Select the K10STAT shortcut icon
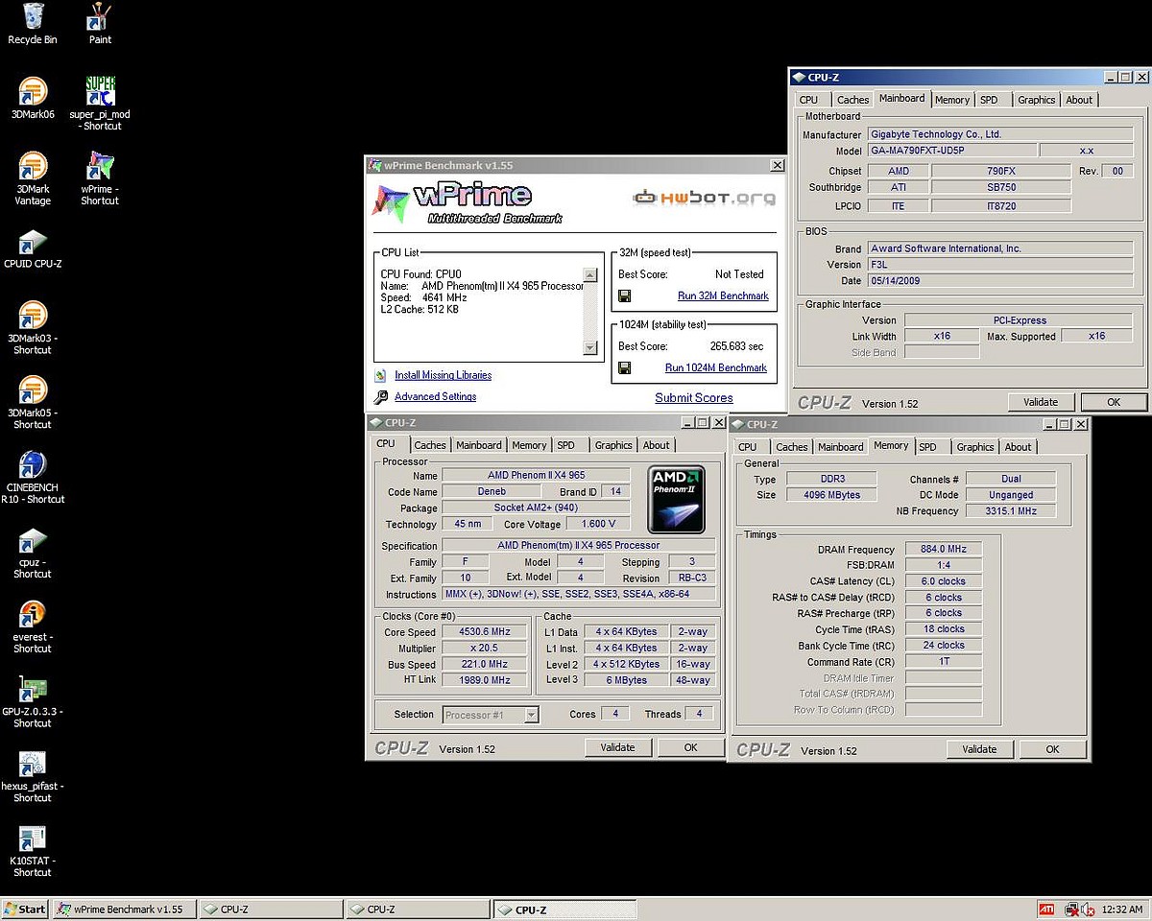1152x921 pixels. (33, 838)
